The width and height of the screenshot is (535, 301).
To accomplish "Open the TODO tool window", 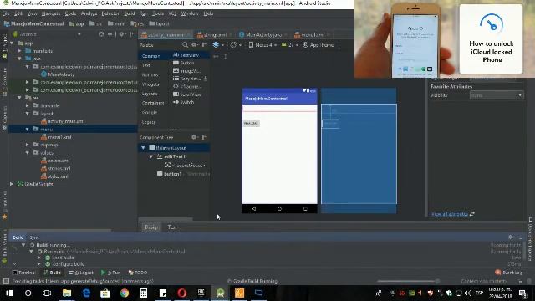I will (x=138, y=273).
